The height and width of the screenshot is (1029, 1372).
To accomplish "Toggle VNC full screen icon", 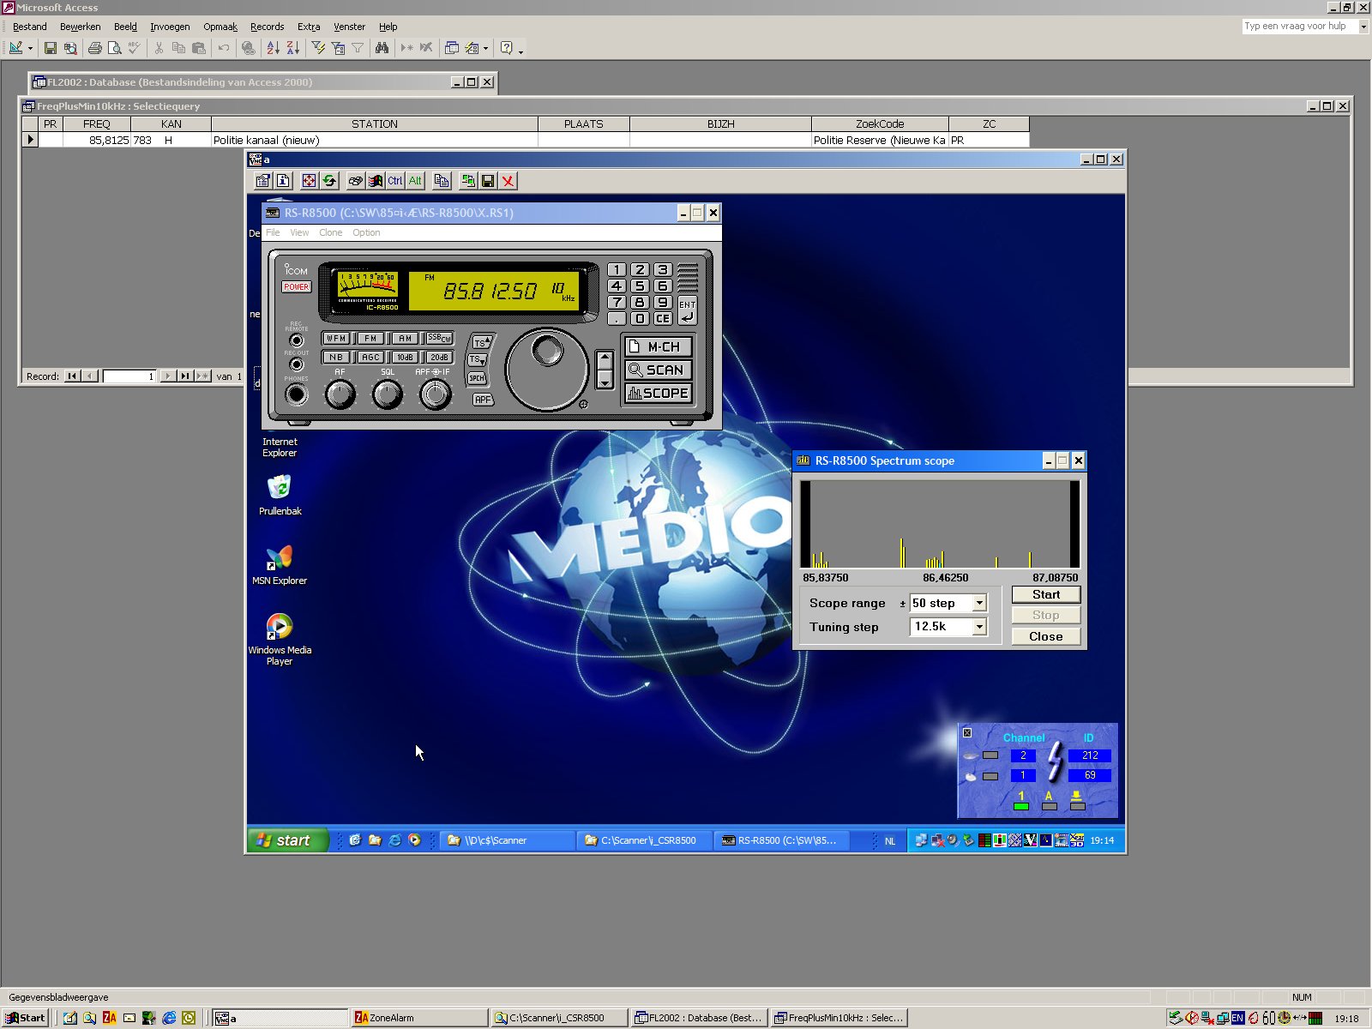I will (309, 181).
